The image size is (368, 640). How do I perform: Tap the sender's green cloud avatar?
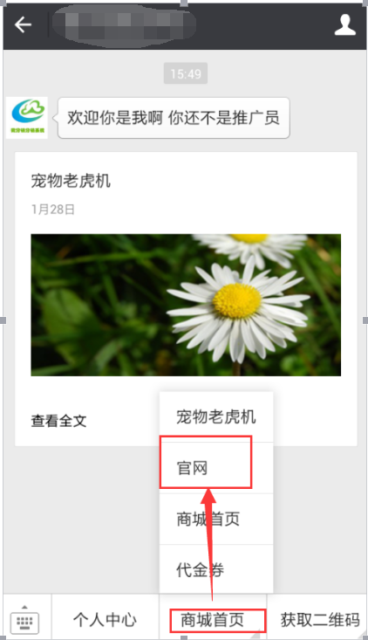(27, 118)
